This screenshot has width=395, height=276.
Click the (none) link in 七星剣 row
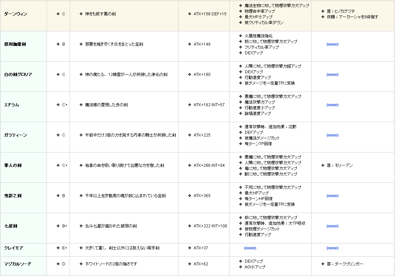pyautogui.click(x=332, y=226)
